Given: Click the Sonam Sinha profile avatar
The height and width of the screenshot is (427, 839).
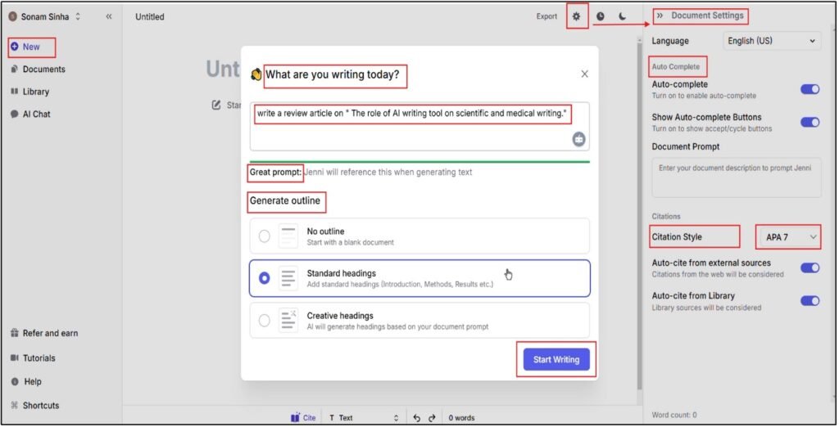Looking at the screenshot, I should [13, 16].
